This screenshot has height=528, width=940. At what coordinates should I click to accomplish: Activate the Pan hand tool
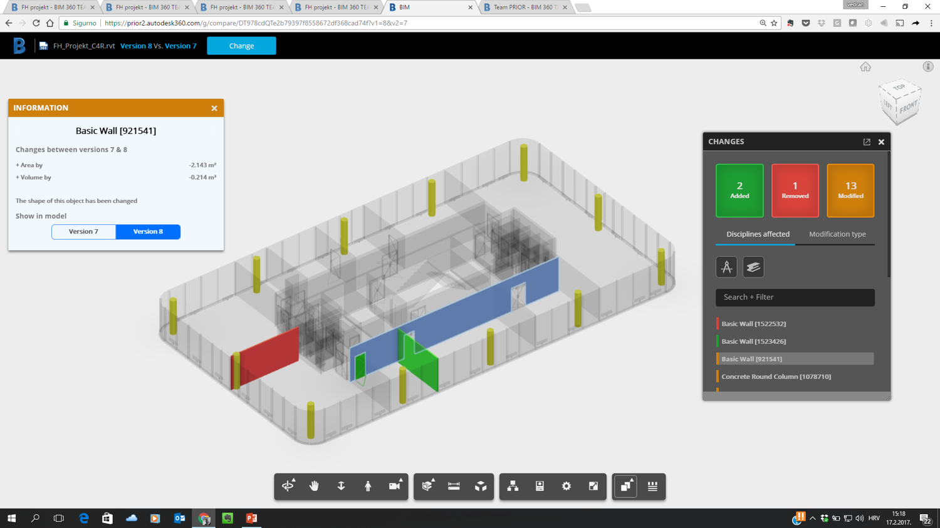[315, 486]
